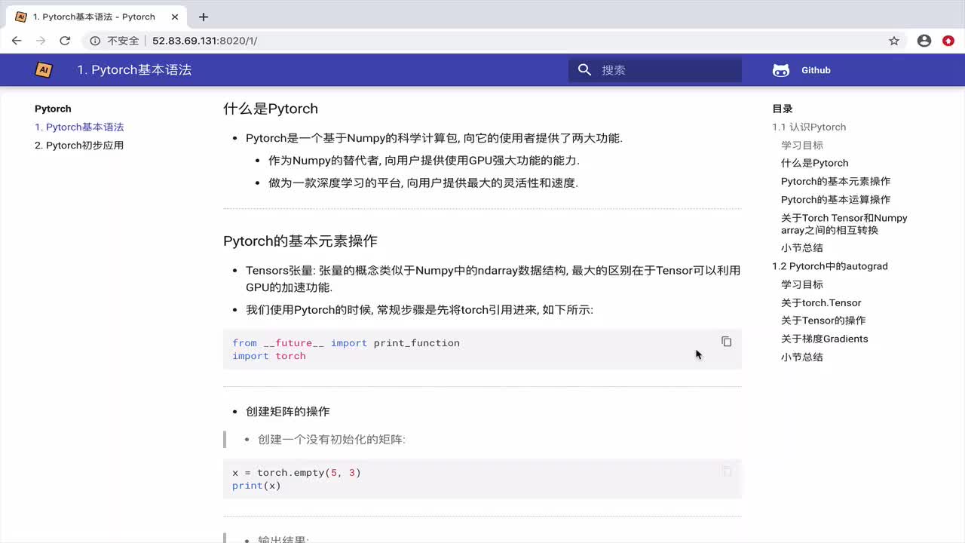Screen dimensions: 965x543
Task: Reload the current page
Action: point(65,41)
